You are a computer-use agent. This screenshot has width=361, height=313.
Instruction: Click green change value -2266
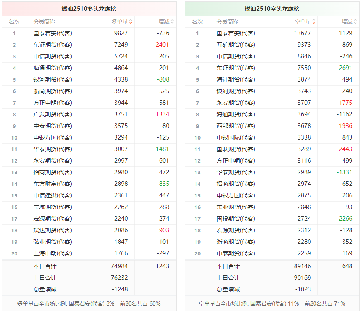coord(344,219)
